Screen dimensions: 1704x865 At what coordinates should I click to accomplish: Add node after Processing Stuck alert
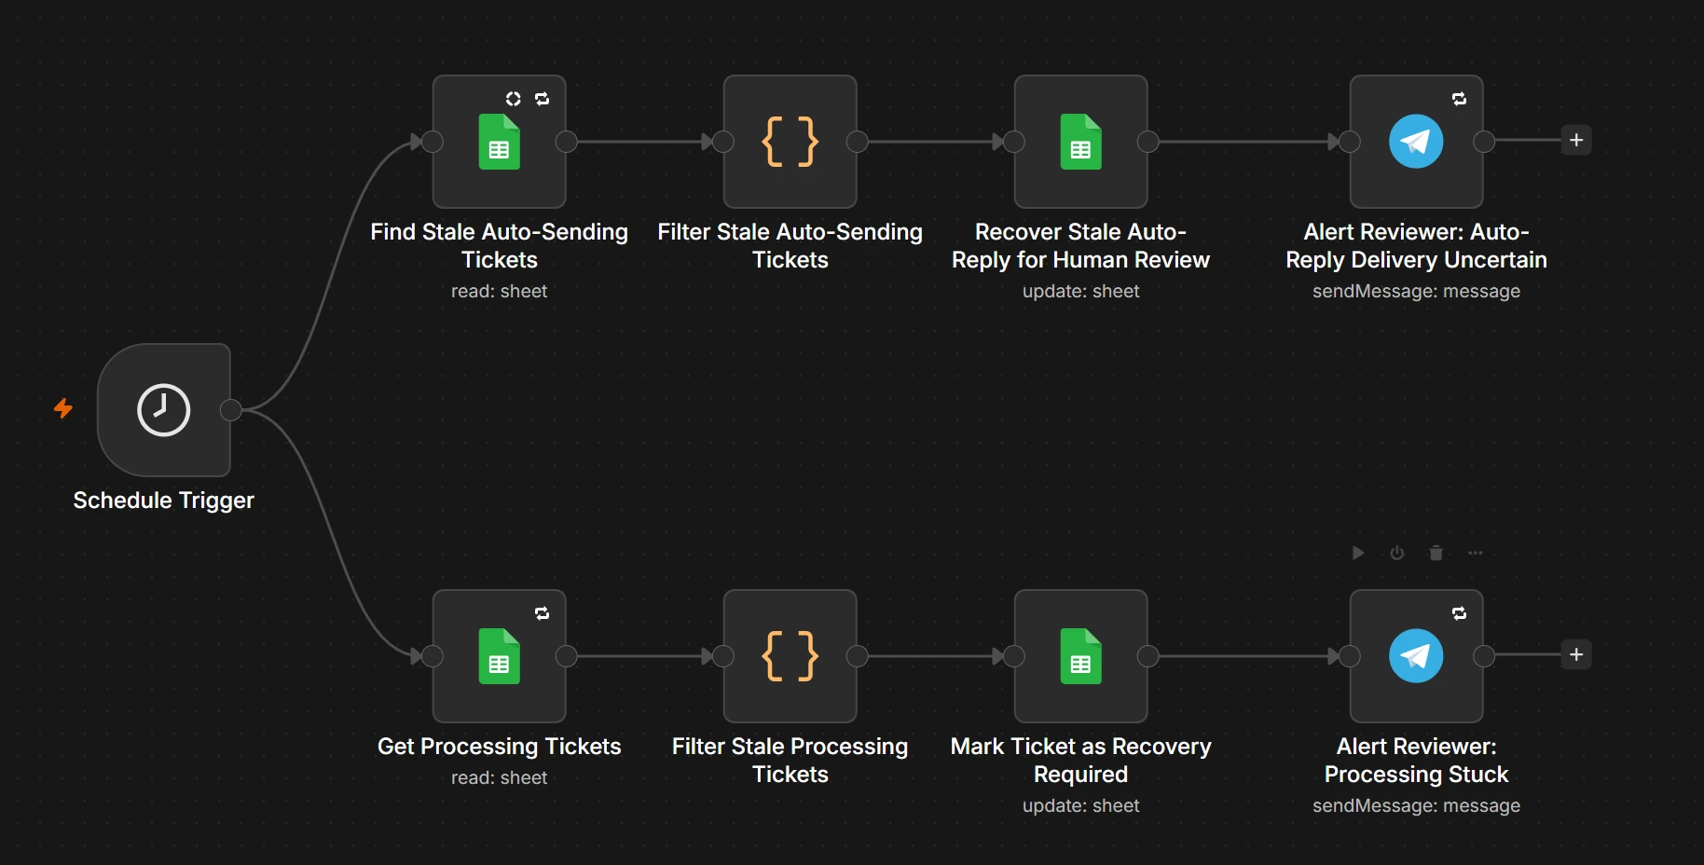[x=1576, y=655]
